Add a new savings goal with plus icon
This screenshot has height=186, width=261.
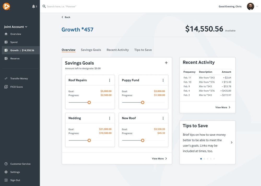point(166,63)
